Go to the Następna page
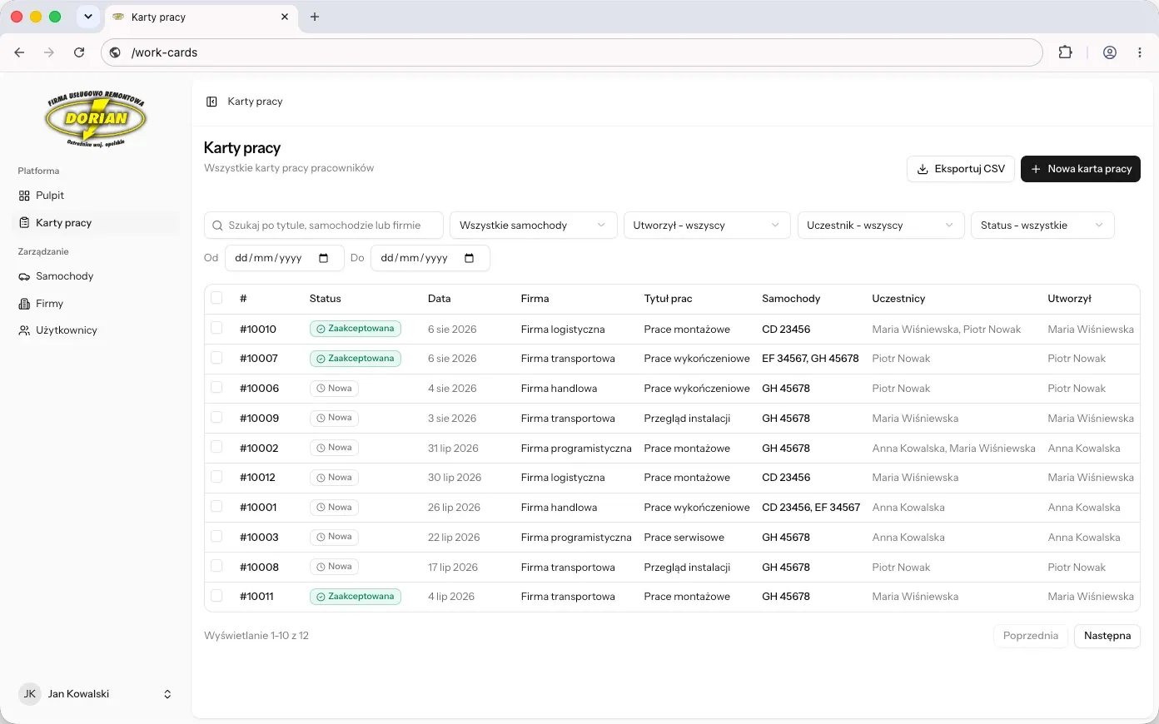Viewport: 1159px width, 724px height. click(1107, 636)
